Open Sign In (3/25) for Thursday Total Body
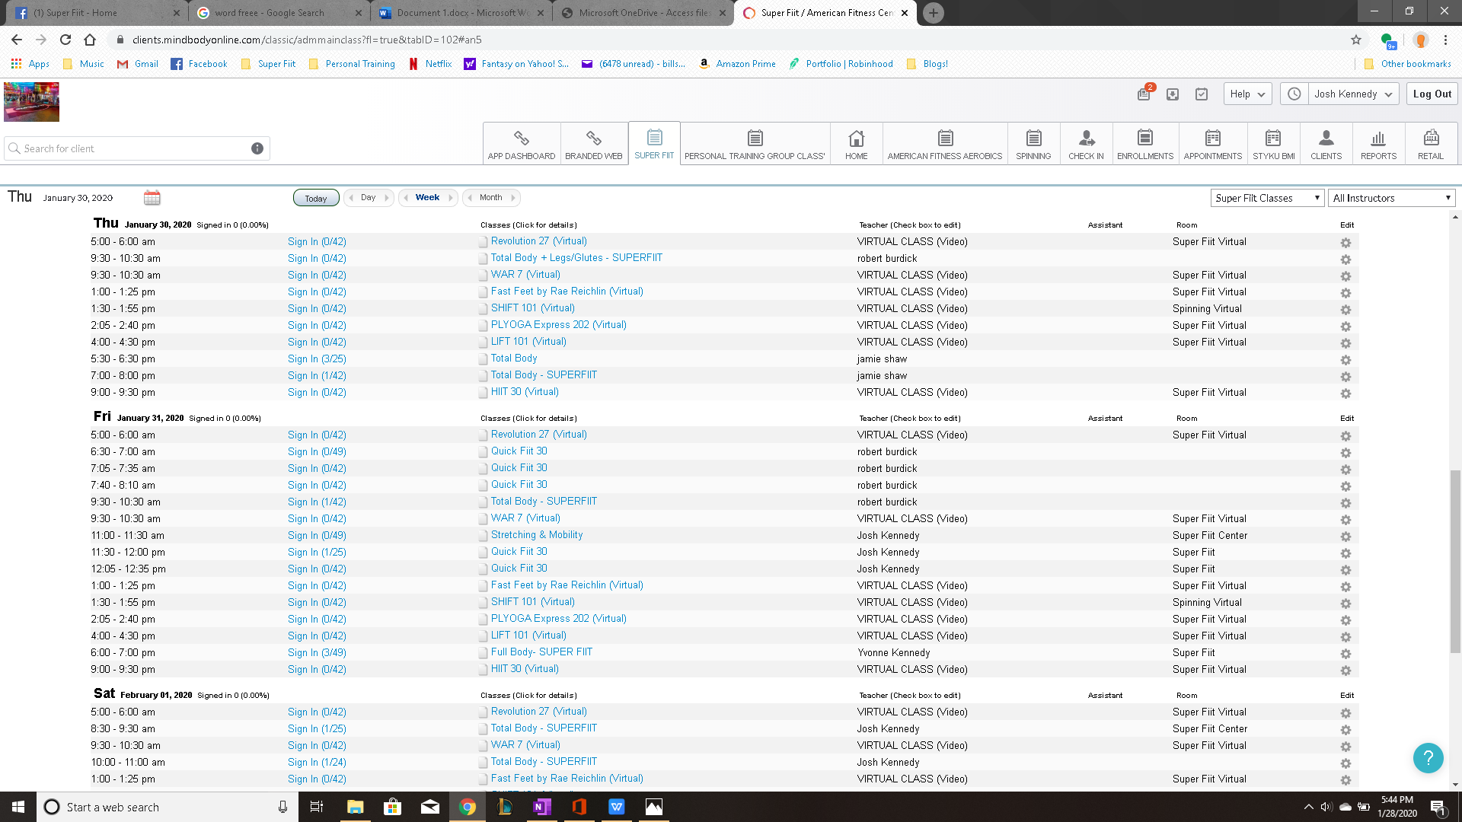This screenshot has width=1462, height=822. coord(317,359)
